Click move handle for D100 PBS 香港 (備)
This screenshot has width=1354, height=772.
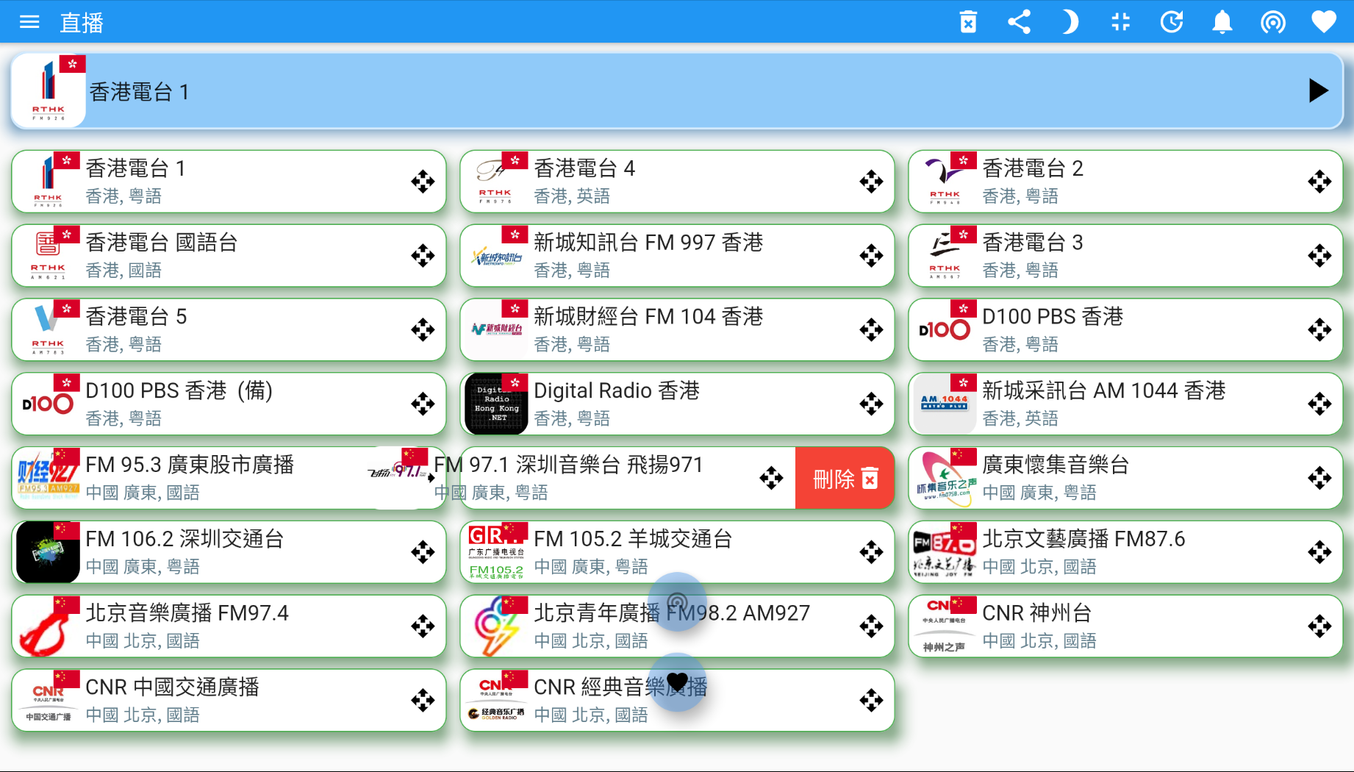point(423,404)
